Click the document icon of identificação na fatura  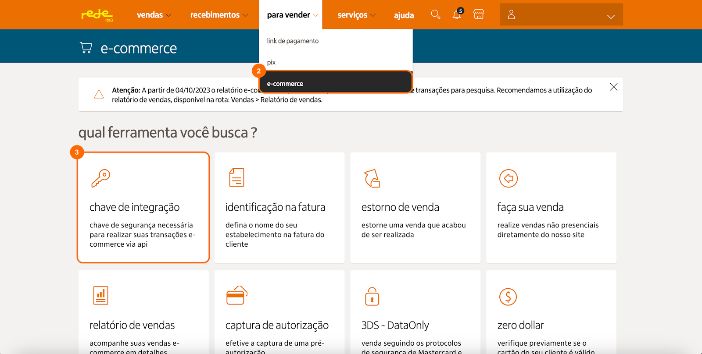[236, 177]
